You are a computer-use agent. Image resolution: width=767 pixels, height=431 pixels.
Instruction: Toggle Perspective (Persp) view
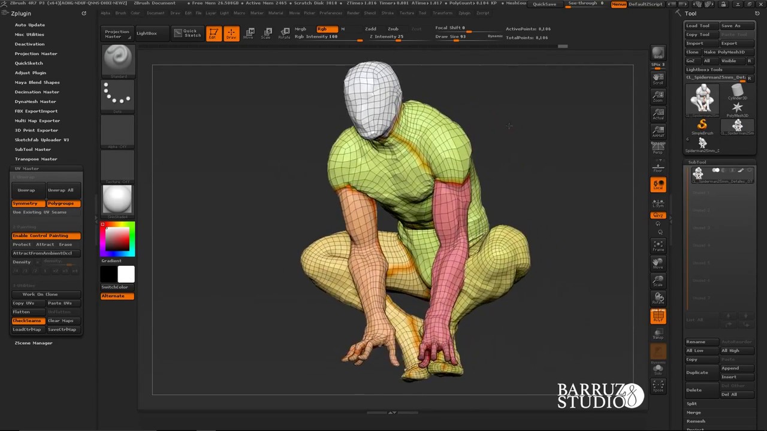(x=658, y=148)
